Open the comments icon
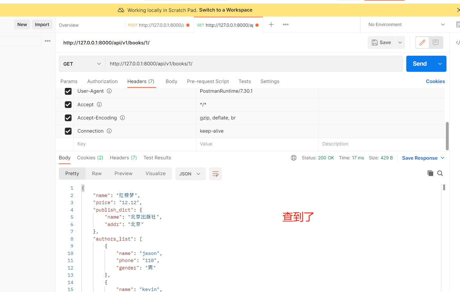The width and height of the screenshot is (460, 292). pyautogui.click(x=436, y=42)
